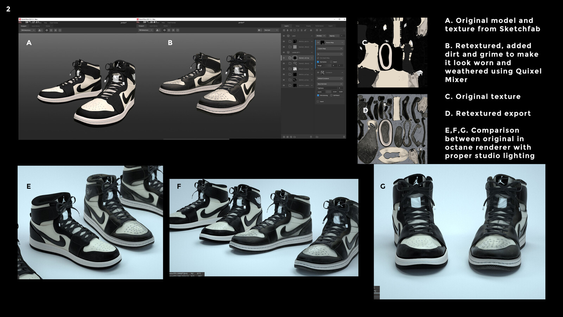Delete layer with Layers panel trash icon
Viewport: 563px width, 317px height.
pyautogui.click(x=311, y=137)
